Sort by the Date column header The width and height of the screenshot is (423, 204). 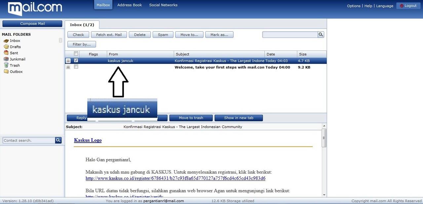[x=281, y=54]
